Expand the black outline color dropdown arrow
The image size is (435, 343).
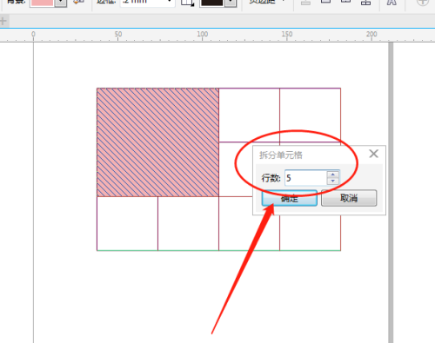[x=231, y=3]
